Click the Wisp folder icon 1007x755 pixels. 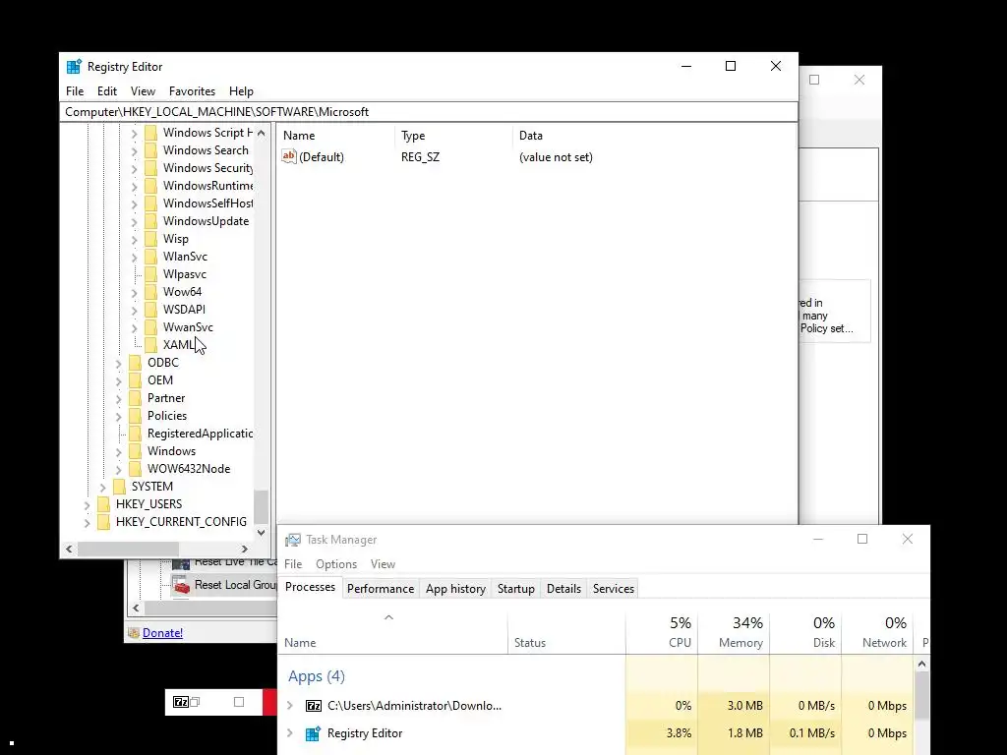[150, 239]
